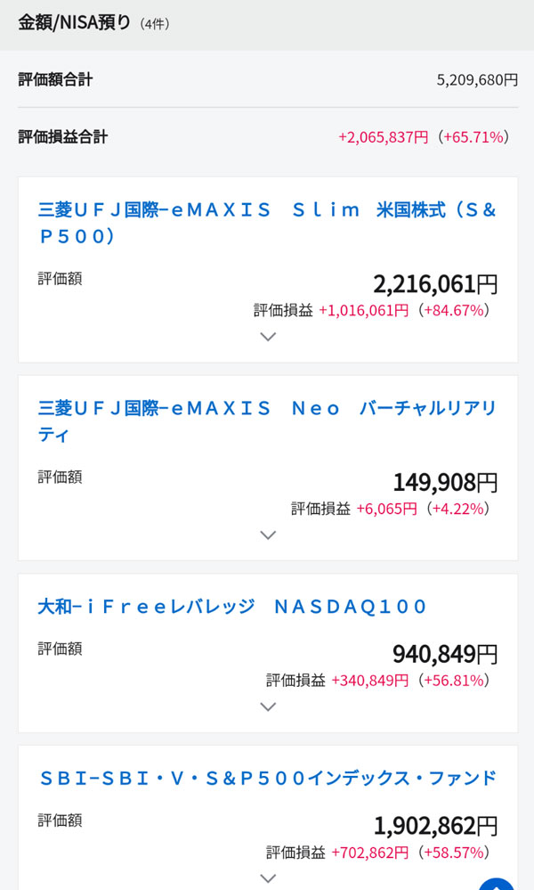Open eMAXIS Neo バーチャルリアリティ fund link
The height and width of the screenshot is (890, 534).
(267, 421)
